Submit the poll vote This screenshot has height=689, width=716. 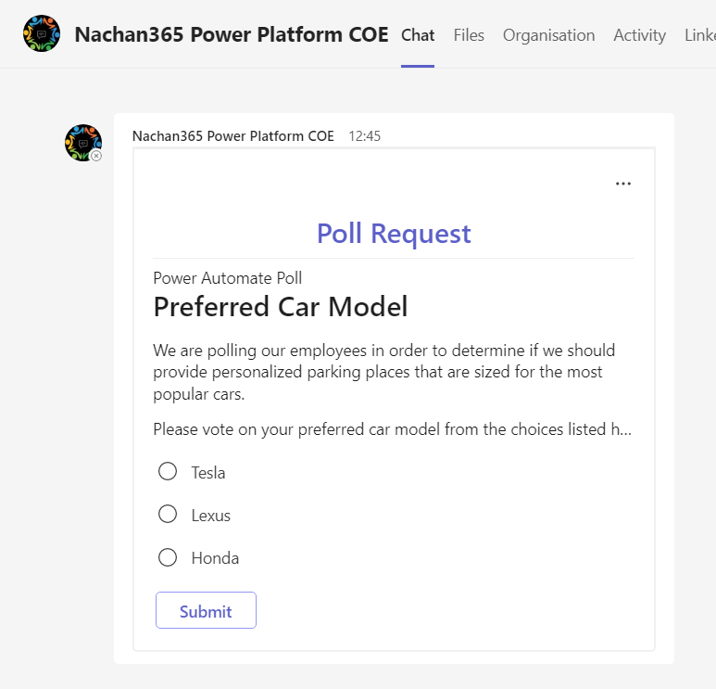point(206,611)
